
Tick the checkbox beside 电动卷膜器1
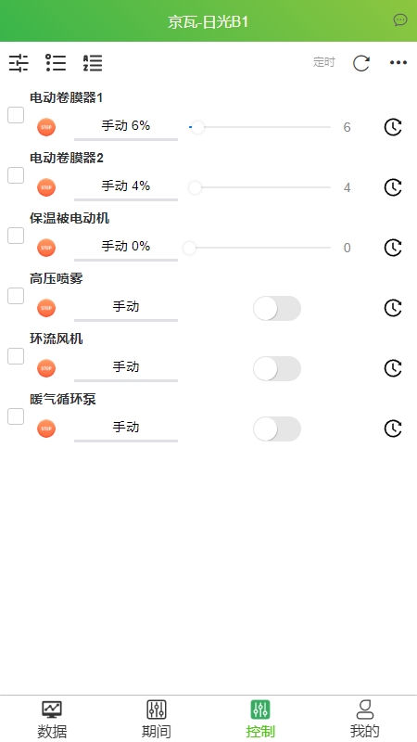(16, 115)
